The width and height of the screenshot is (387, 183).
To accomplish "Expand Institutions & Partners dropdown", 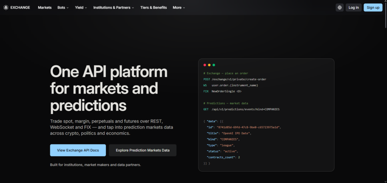I will point(113,8).
